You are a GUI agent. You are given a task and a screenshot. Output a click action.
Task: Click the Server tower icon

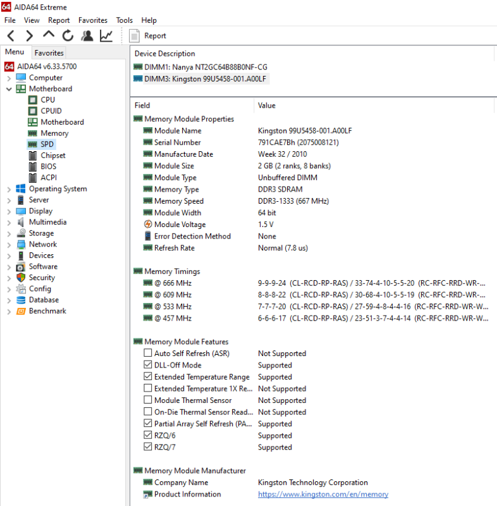21,200
